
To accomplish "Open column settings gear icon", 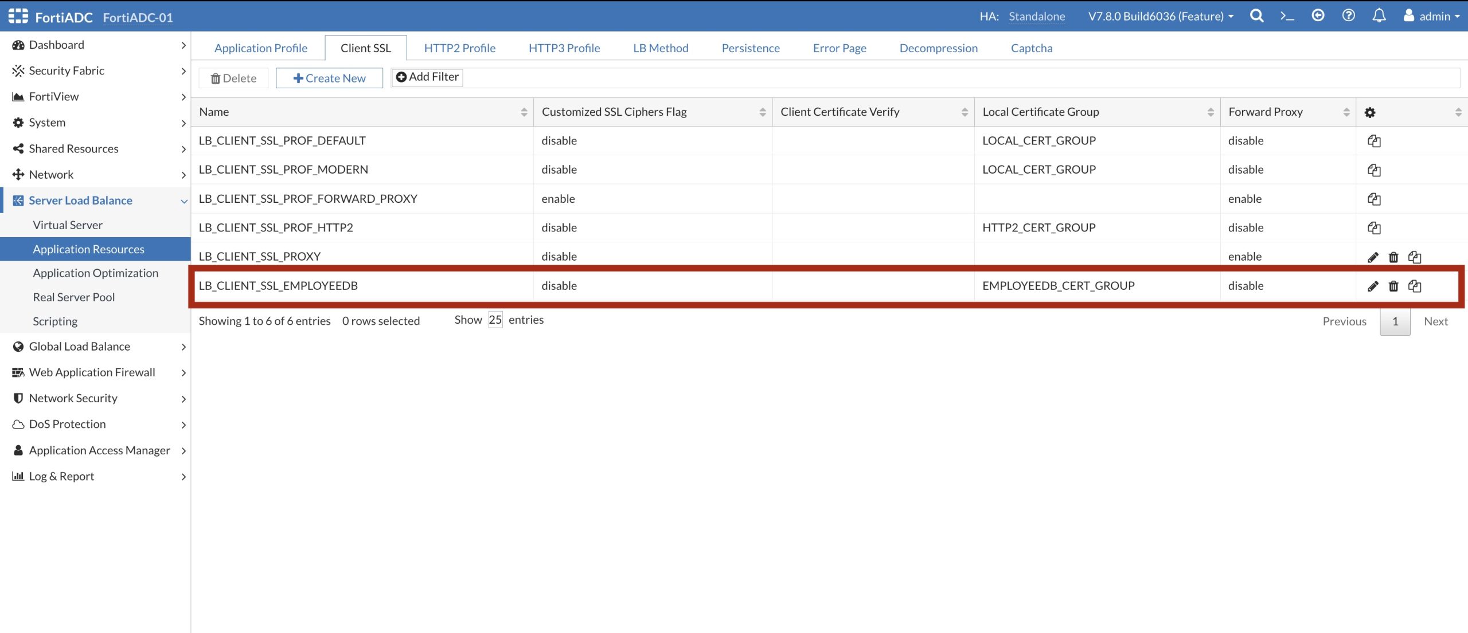I will click(x=1370, y=112).
